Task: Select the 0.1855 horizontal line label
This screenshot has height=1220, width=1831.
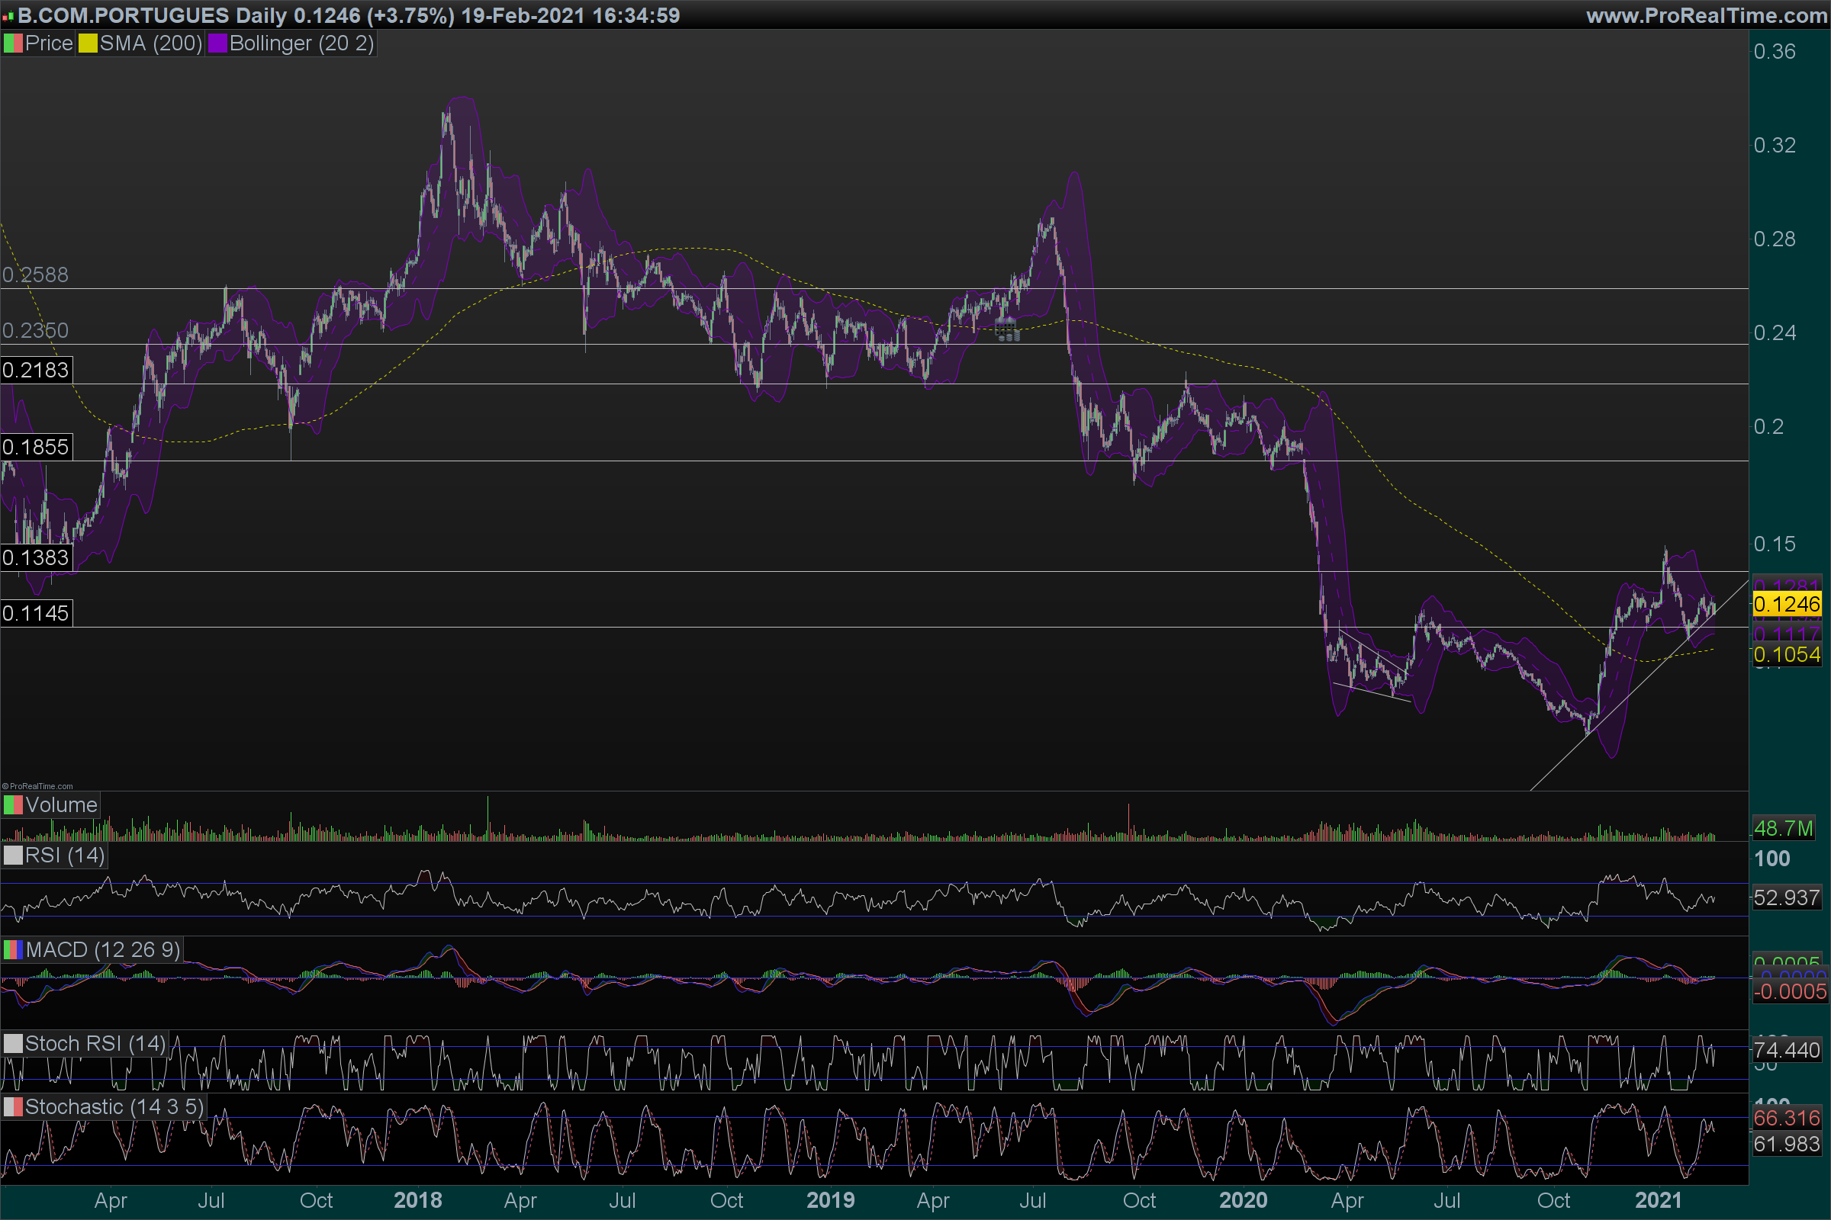Action: [x=36, y=448]
